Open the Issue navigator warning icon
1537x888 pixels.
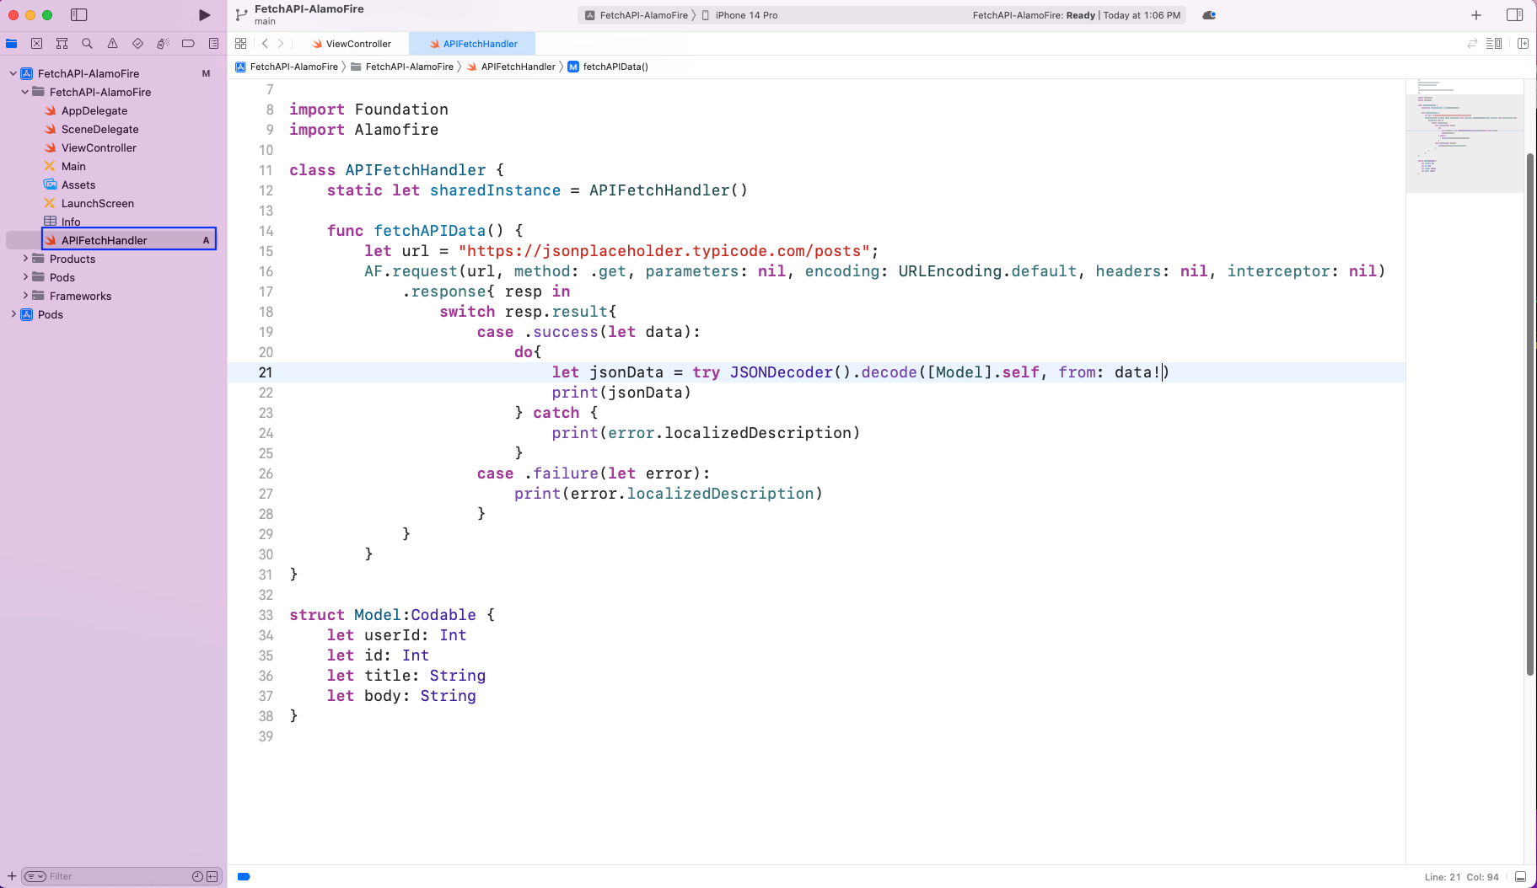tap(113, 44)
